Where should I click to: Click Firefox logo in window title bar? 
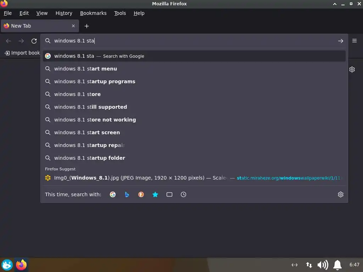point(4,3)
